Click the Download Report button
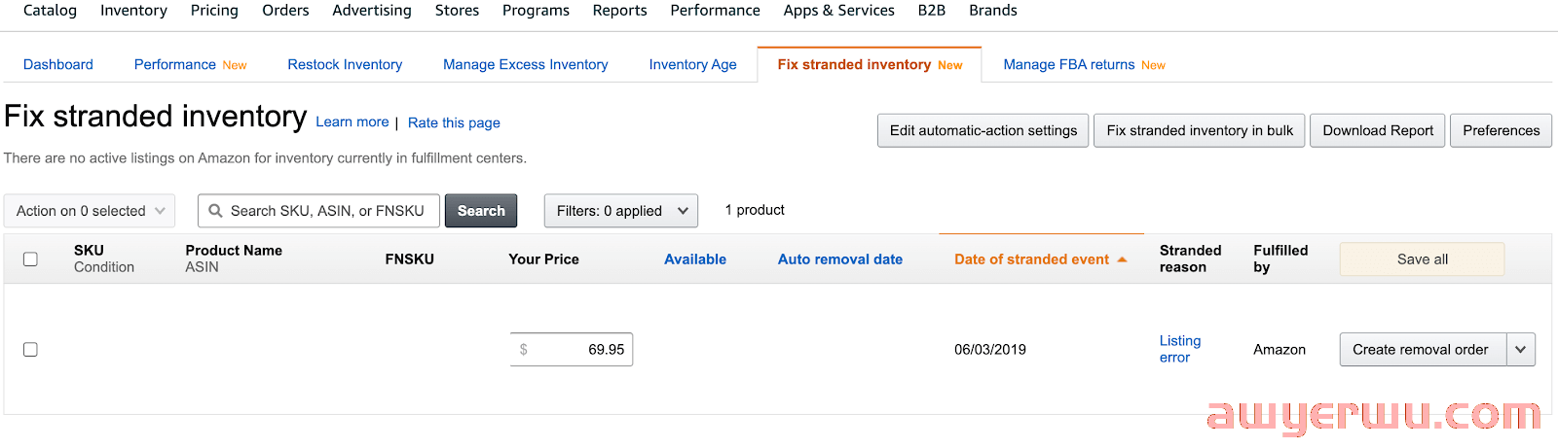The height and width of the screenshot is (448, 1558). [x=1378, y=131]
